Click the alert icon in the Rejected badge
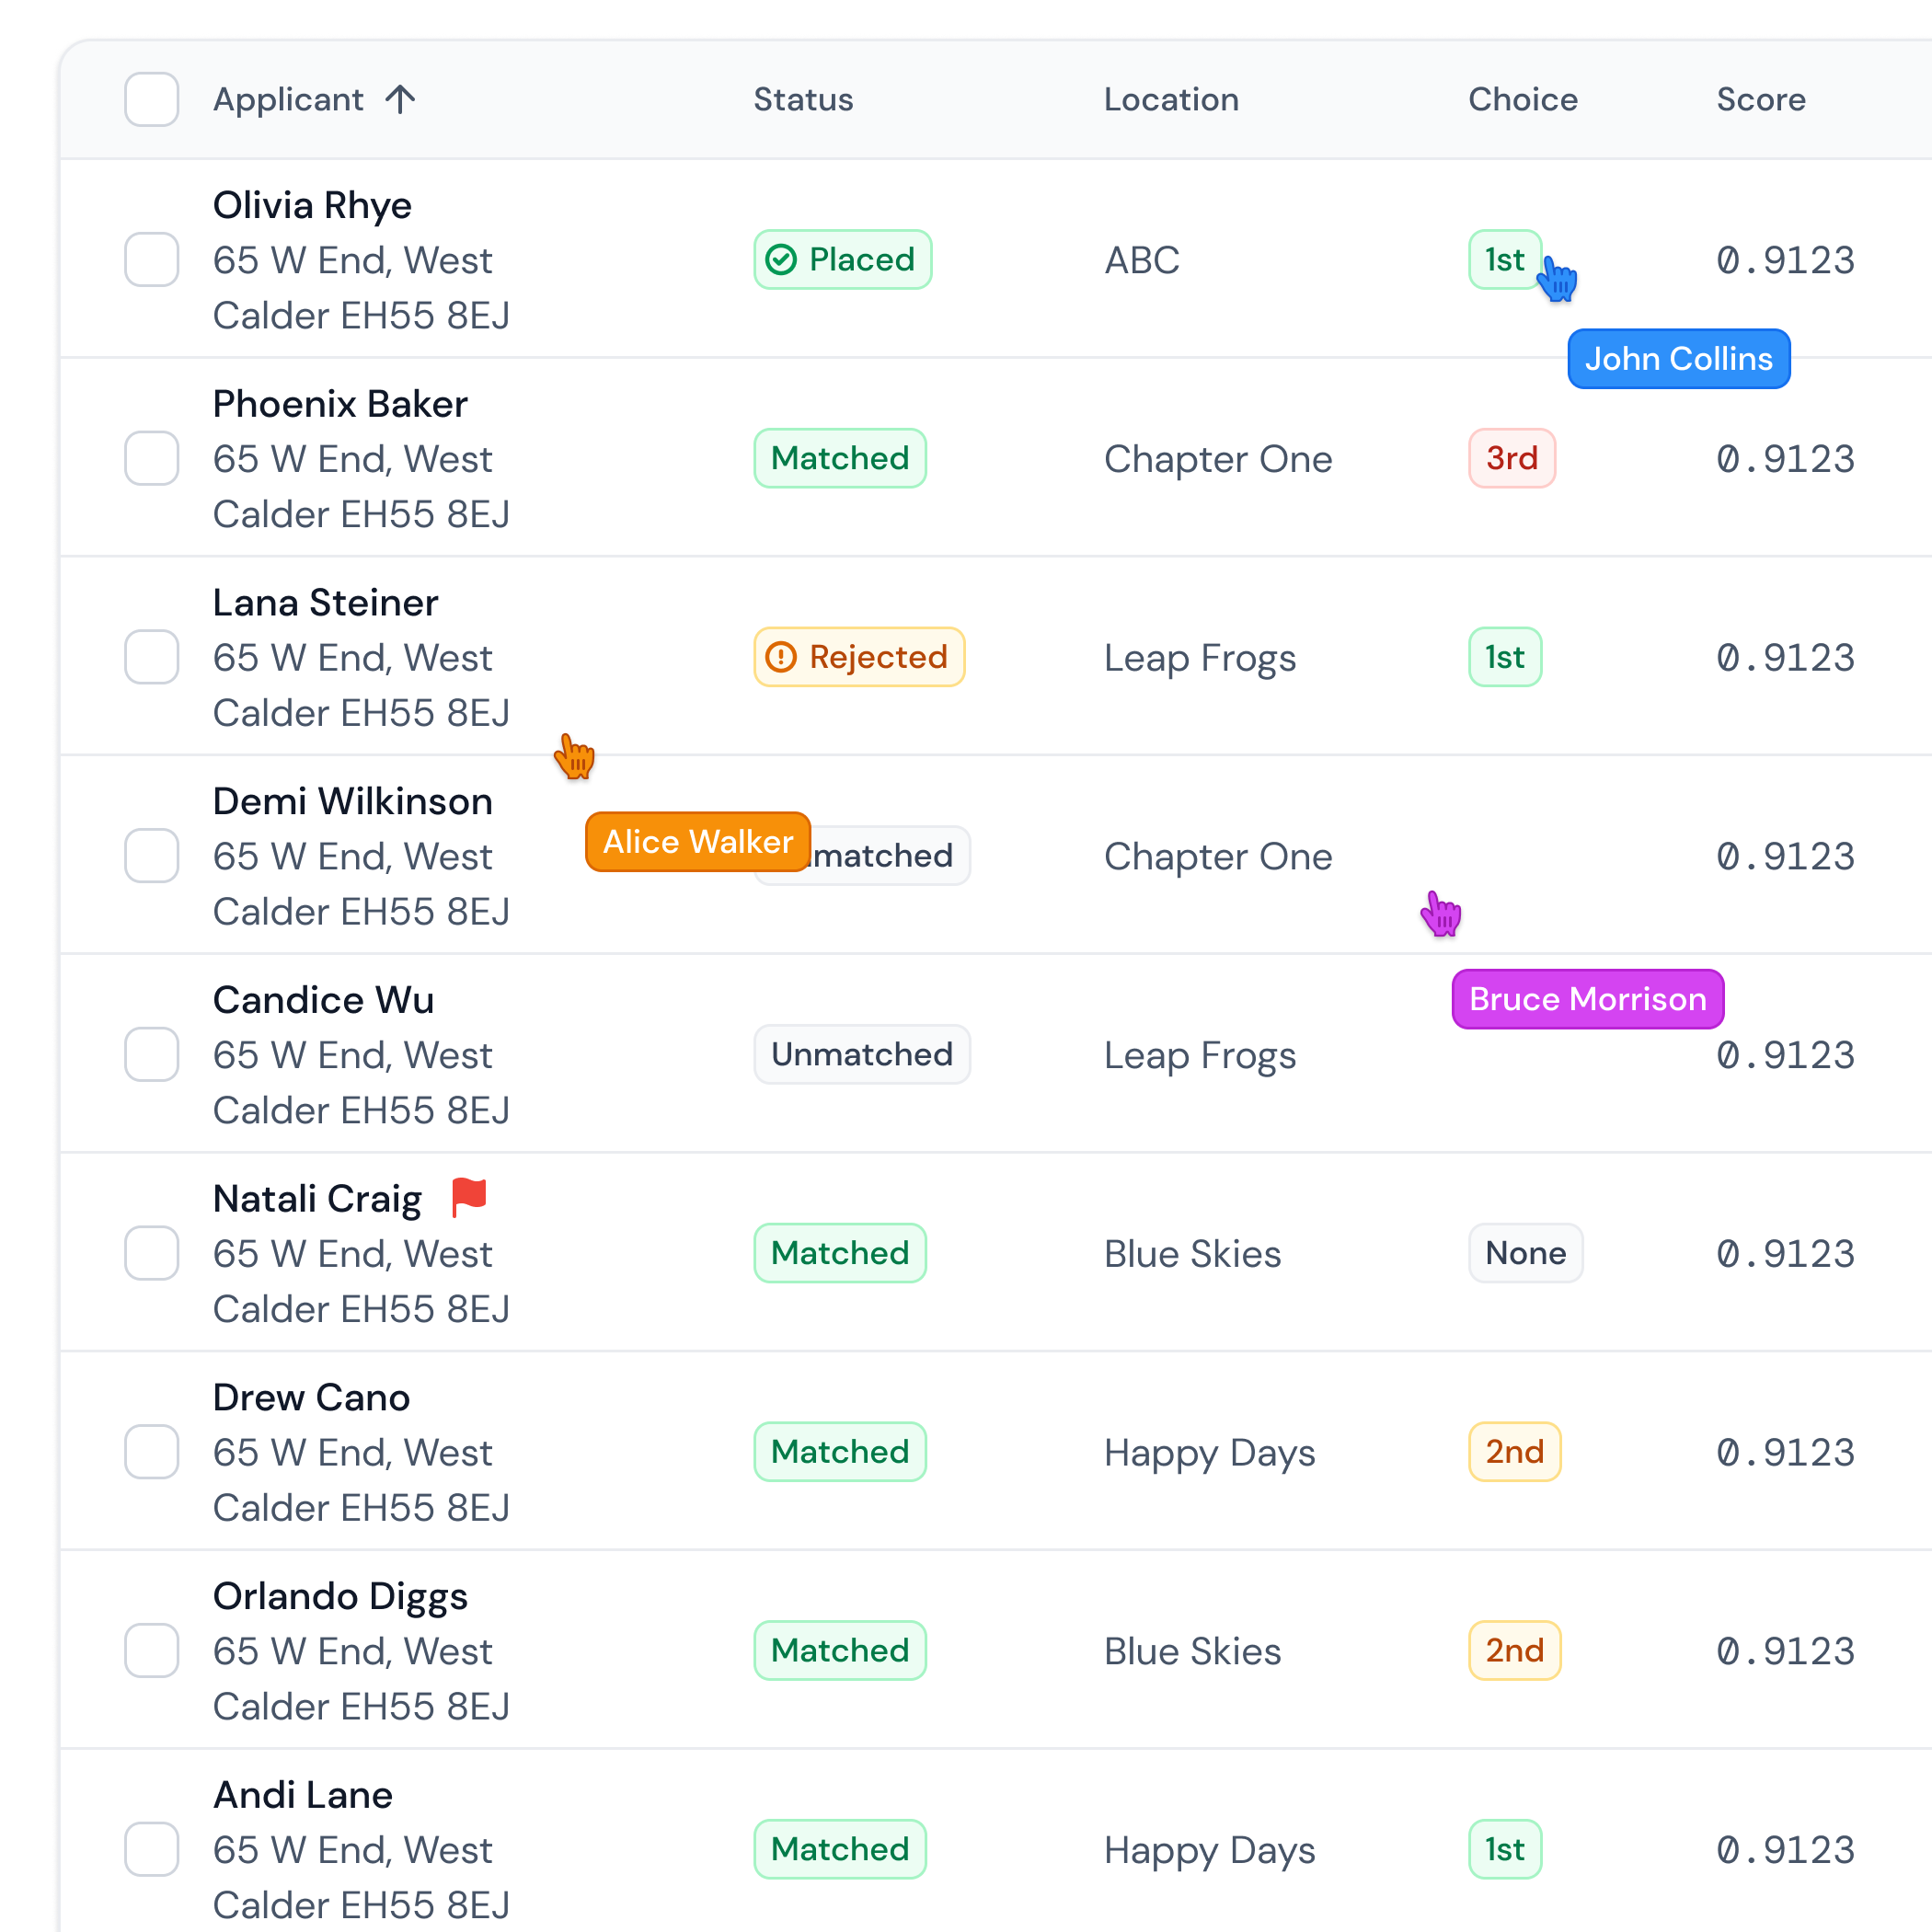 pyautogui.click(x=781, y=657)
